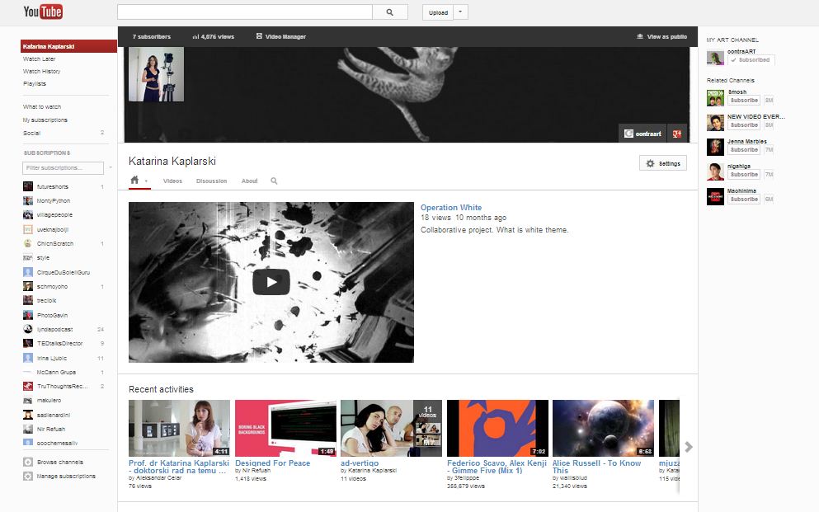The width and height of the screenshot is (819, 512).
Task: Open Federico Scavo Gimme Five link
Action: coord(497,467)
